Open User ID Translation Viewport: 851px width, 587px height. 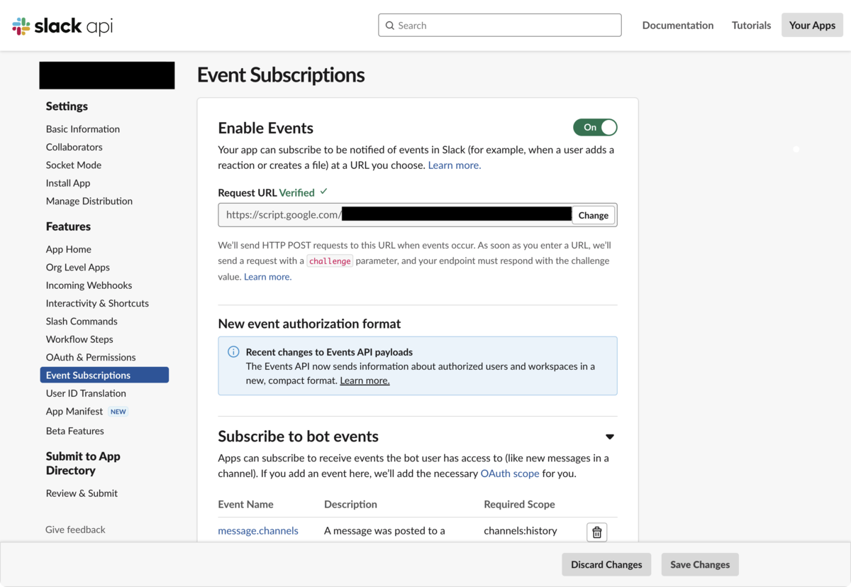(86, 393)
